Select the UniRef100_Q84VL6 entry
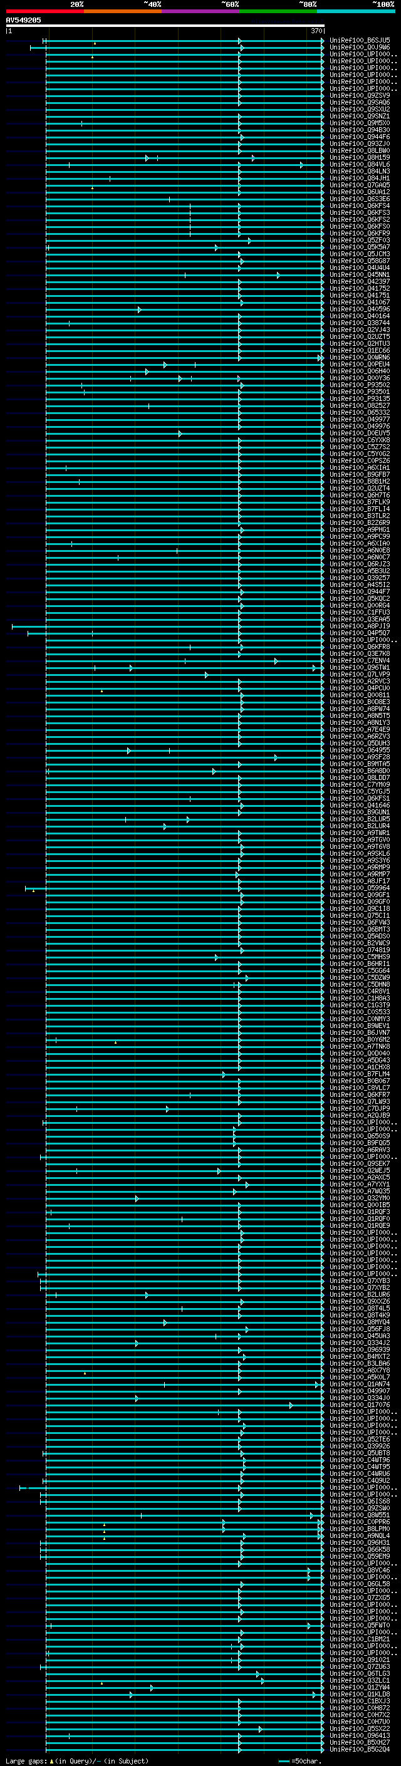Viewport: 401px width, 1766px height. click(x=360, y=164)
